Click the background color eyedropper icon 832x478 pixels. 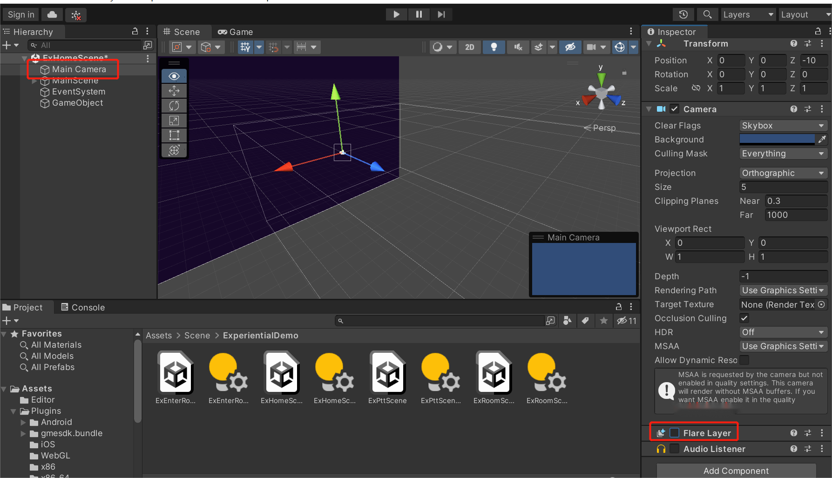tap(822, 139)
